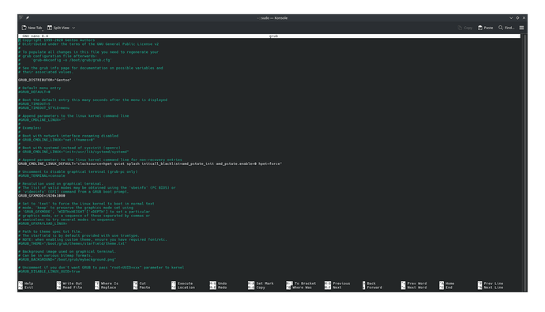This screenshot has width=545, height=312.
Task: Click the Replace shortcut label
Action: coord(108,288)
